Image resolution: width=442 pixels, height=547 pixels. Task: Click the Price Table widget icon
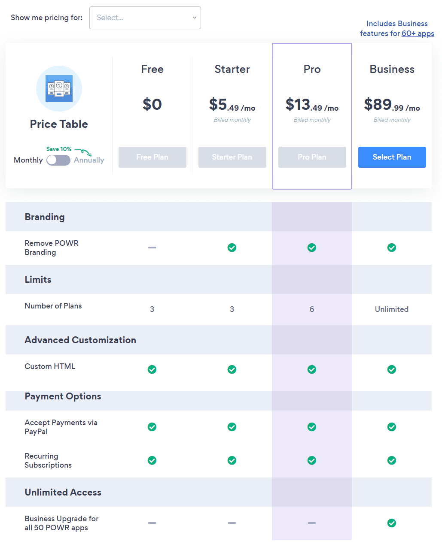[59, 88]
